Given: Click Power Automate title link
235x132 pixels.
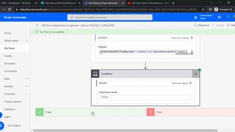Looking at the screenshot, I should pyautogui.click(x=15, y=17).
